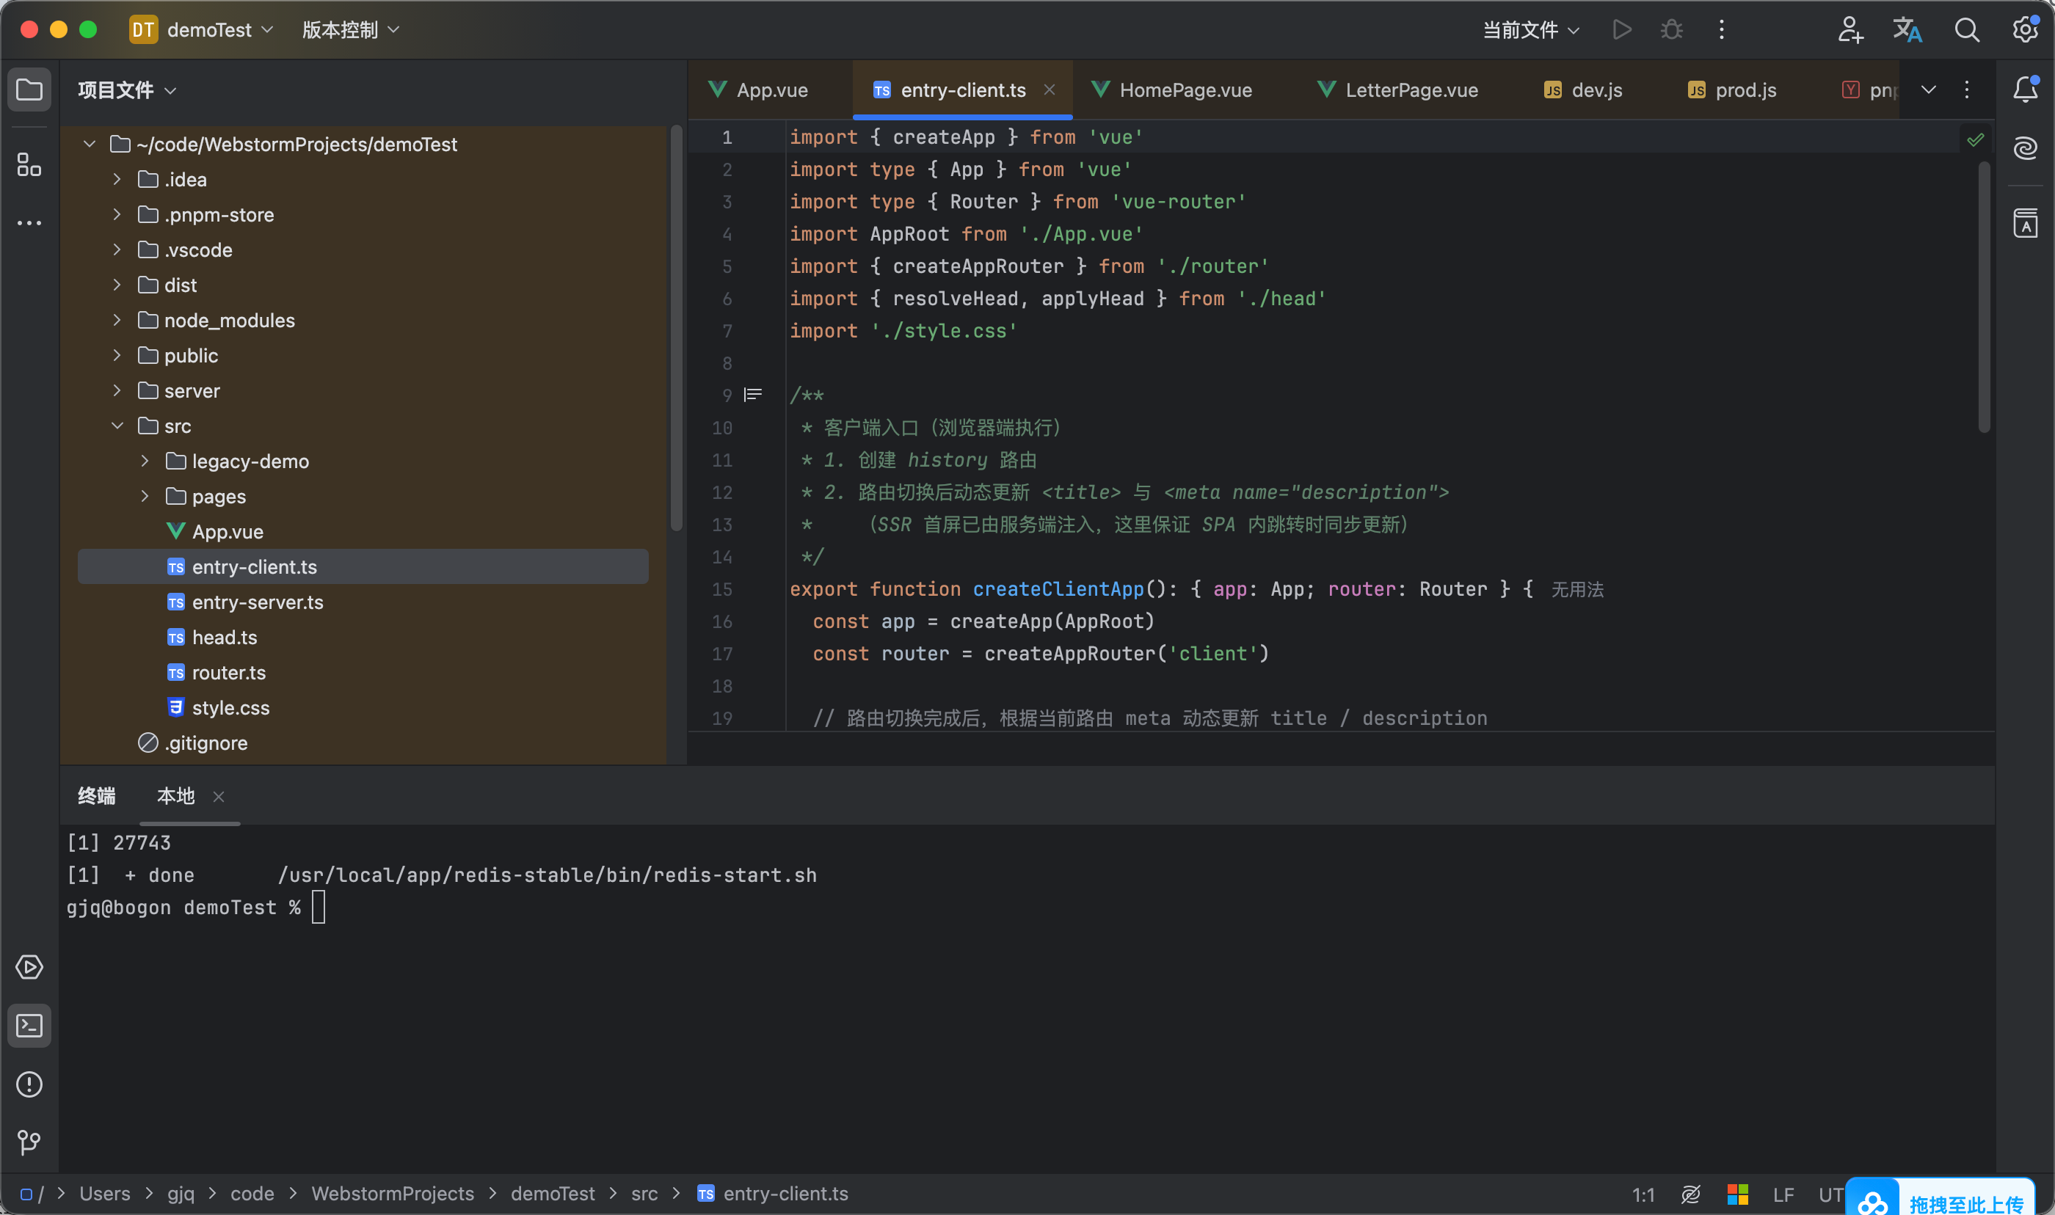Screen dimensions: 2055x1215
Task: Click src in the breadcrumb bar
Action: pos(644,1194)
